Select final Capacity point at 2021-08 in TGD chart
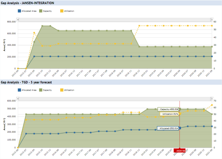 tap(212, 114)
